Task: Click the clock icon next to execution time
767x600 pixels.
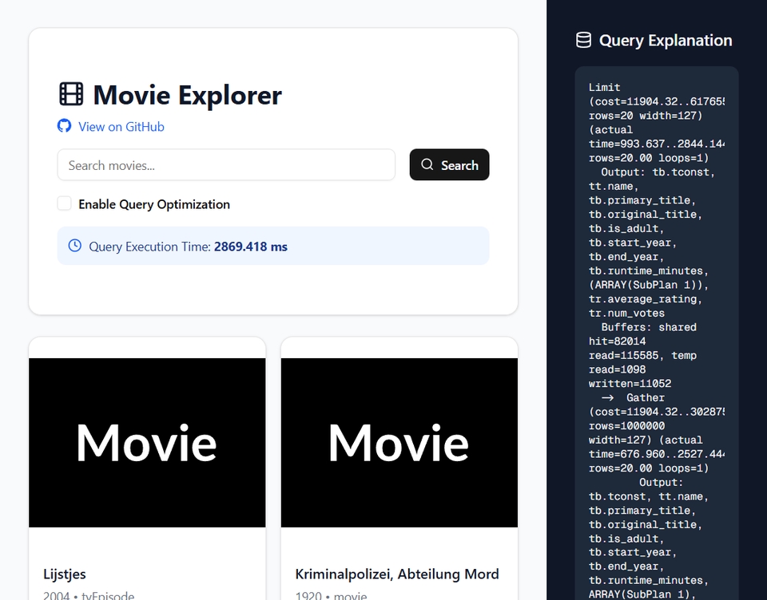Action: click(x=75, y=245)
